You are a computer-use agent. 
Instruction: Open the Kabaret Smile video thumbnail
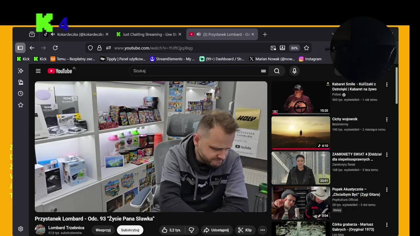pyautogui.click(x=301, y=98)
